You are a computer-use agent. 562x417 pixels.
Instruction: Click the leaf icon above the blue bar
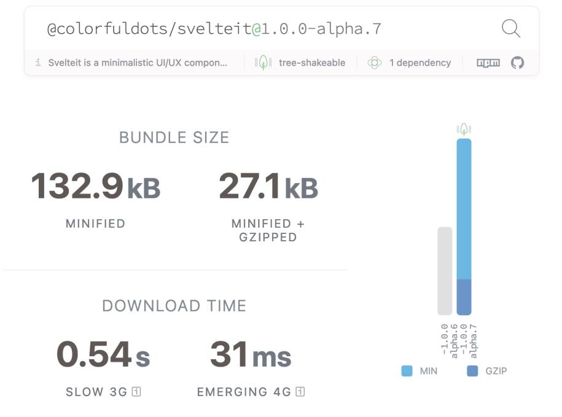464,129
